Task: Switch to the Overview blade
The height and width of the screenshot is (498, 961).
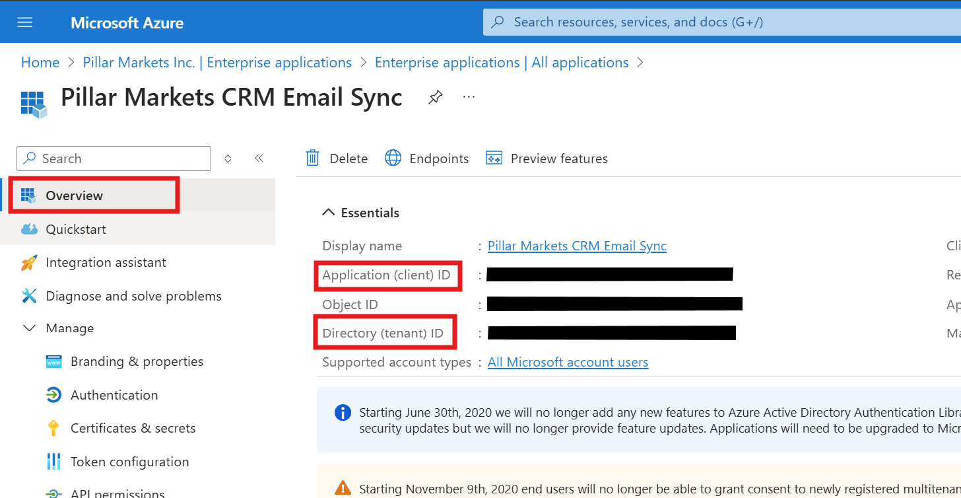Action: coord(74,195)
